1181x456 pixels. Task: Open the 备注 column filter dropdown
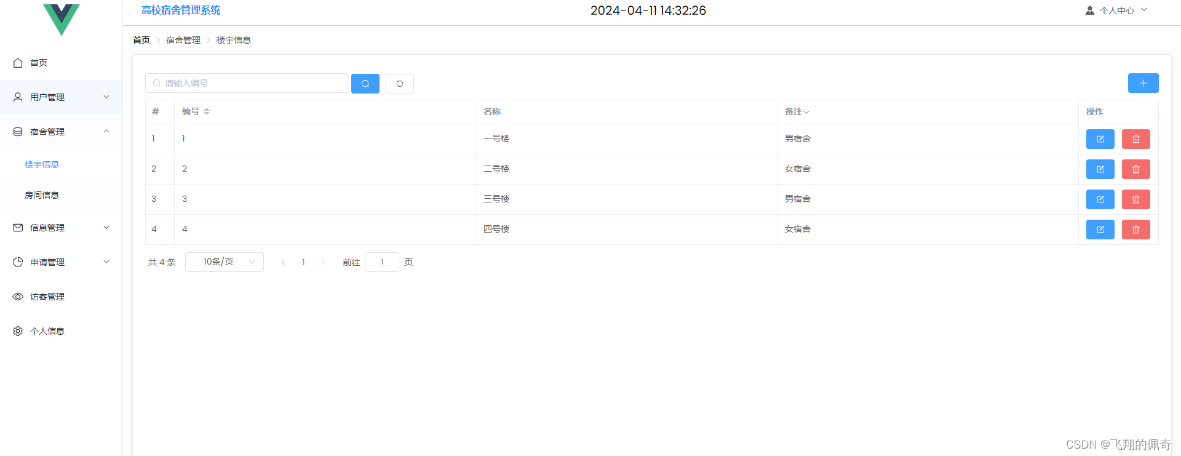[x=806, y=112]
